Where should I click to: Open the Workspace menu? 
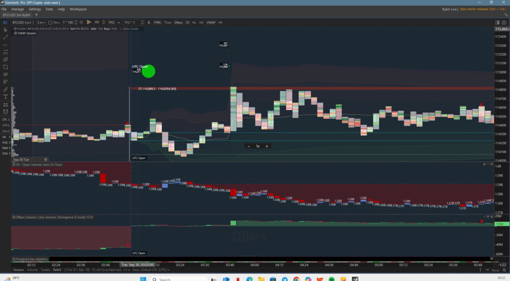click(x=78, y=9)
